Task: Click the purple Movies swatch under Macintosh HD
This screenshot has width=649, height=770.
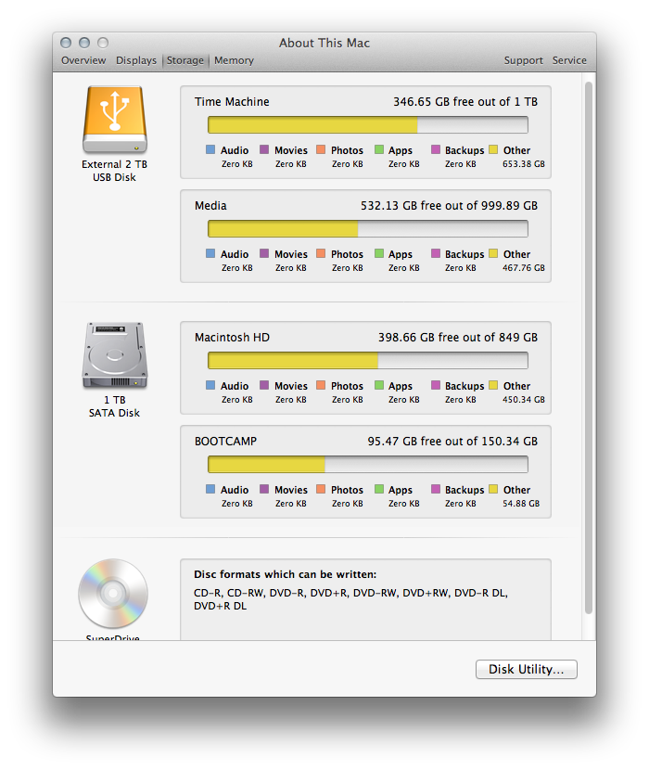Action: click(x=264, y=385)
